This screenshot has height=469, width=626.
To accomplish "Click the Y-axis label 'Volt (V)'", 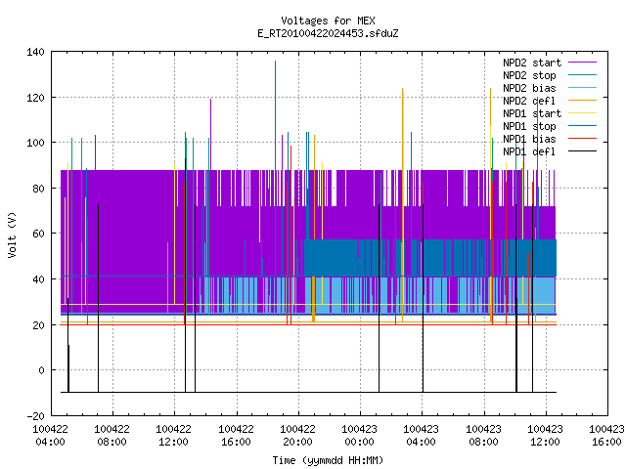I will [13, 234].
